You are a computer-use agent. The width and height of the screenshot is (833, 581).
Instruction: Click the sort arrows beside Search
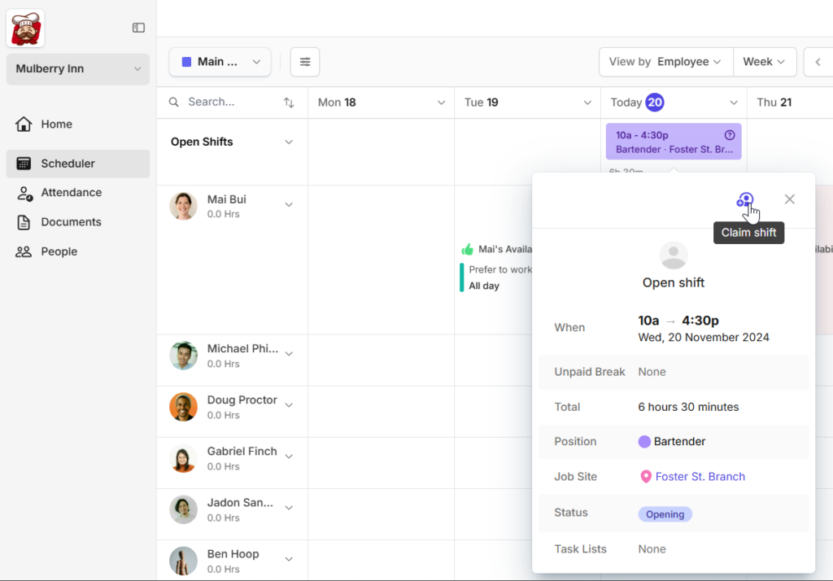289,103
